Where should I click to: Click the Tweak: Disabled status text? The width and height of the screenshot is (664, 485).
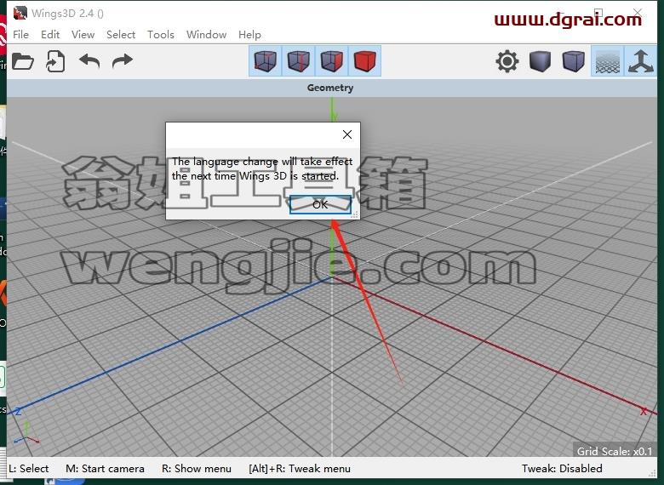pyautogui.click(x=562, y=469)
